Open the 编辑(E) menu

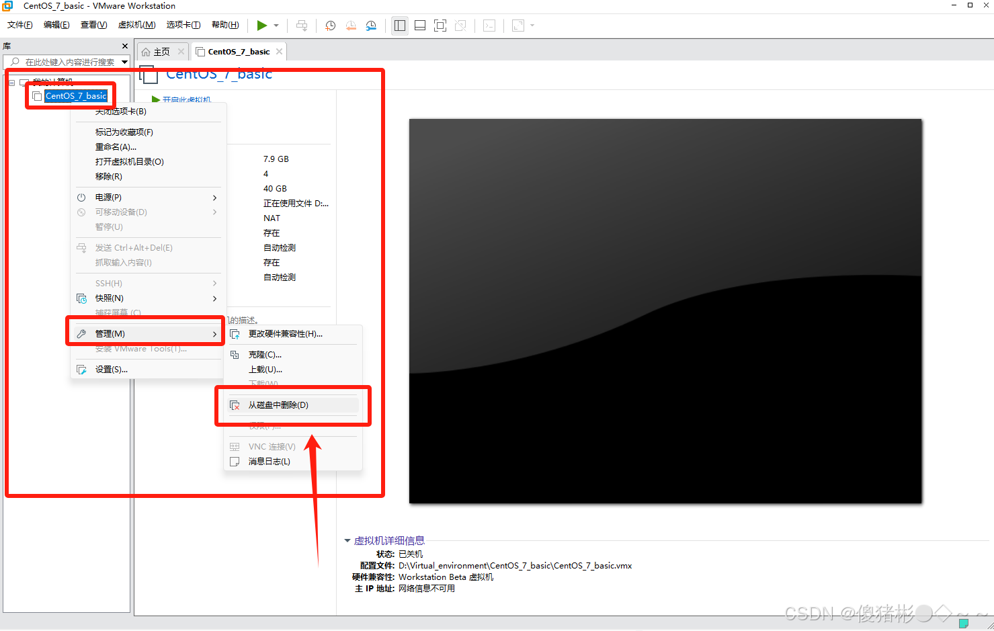(x=56, y=25)
